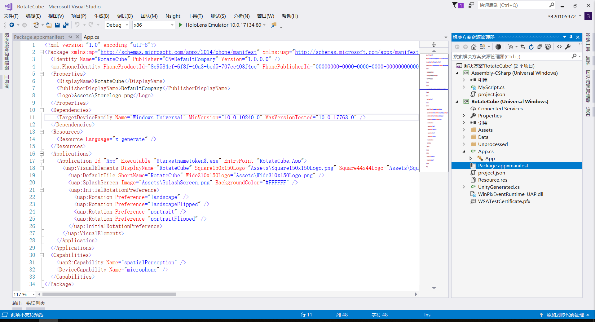The width and height of the screenshot is (595, 322).
Task: Click the horizontal scrollbar thumb of the editor
Action: 109,294
